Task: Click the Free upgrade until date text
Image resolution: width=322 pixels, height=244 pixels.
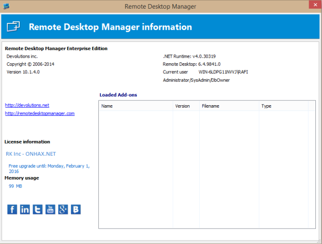Action: [49, 168]
